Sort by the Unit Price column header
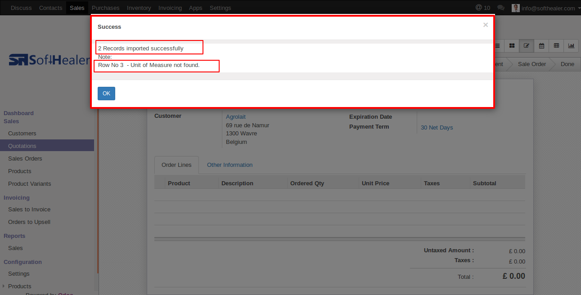The height and width of the screenshot is (295, 581). (375, 183)
